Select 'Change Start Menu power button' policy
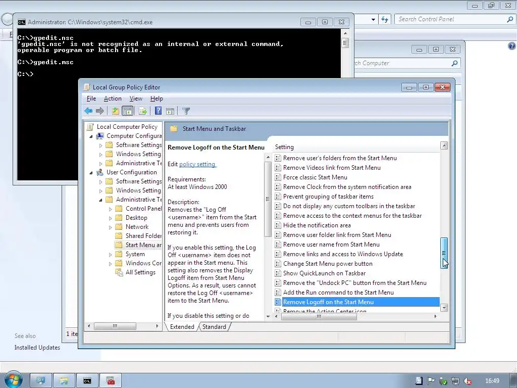The height and width of the screenshot is (388, 517). [328, 264]
